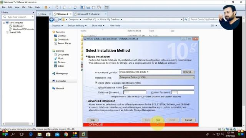Open File Explorer from the host taskbar
Screen dimensions: 246x138
[x=40, y=134]
